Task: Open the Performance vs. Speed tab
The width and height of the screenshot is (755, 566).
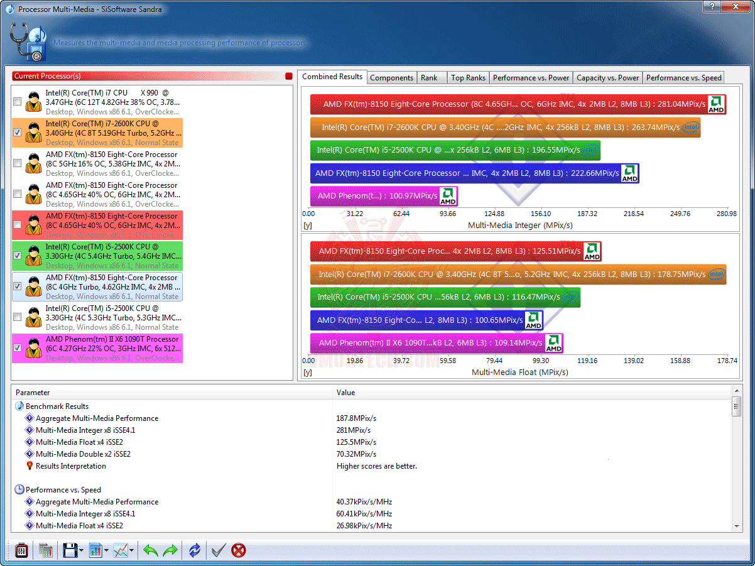Action: 683,78
